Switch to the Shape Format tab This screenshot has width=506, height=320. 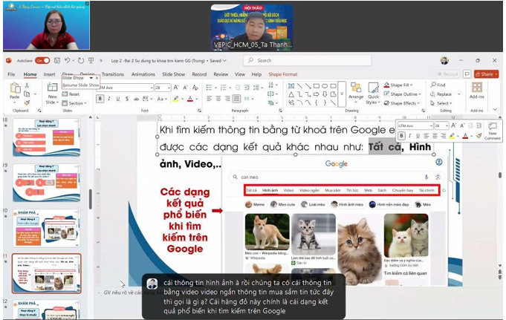tap(282, 74)
